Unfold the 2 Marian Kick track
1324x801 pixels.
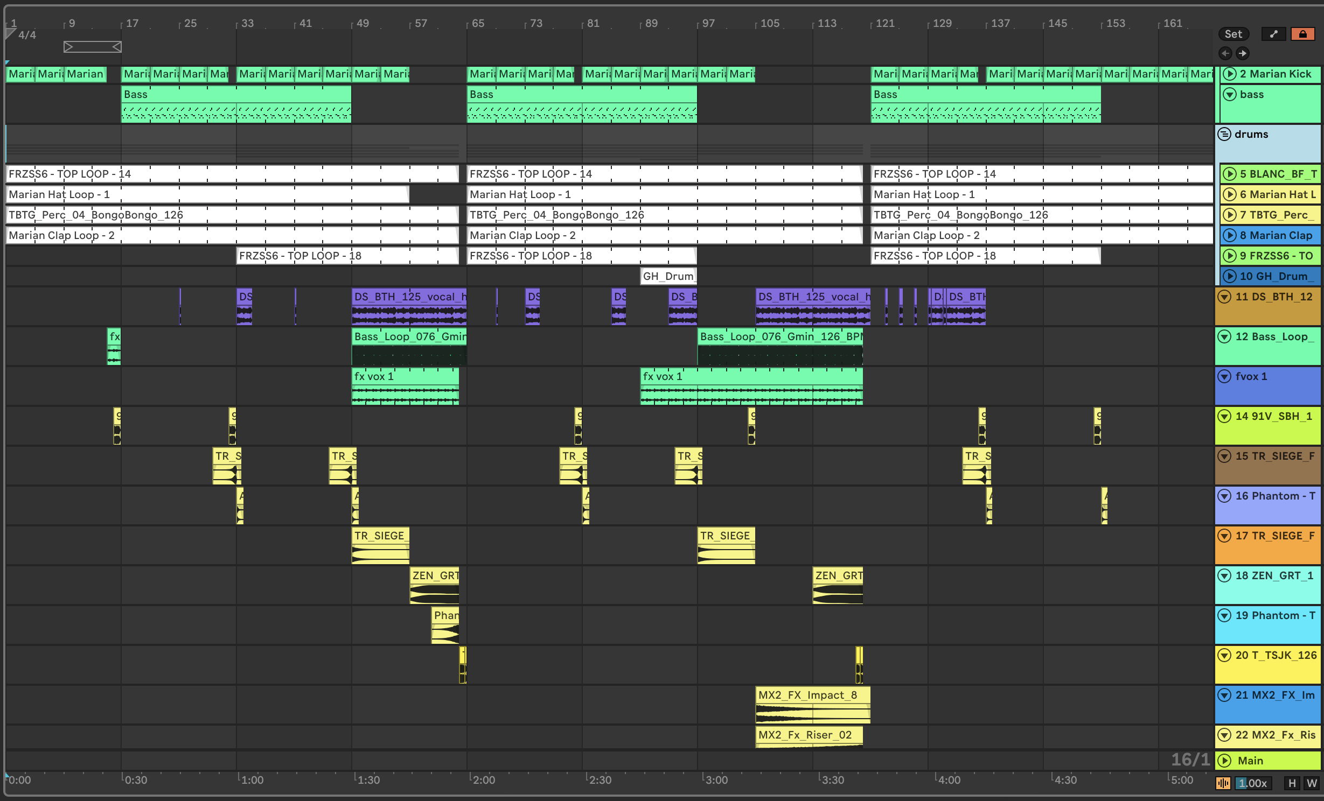1229,74
